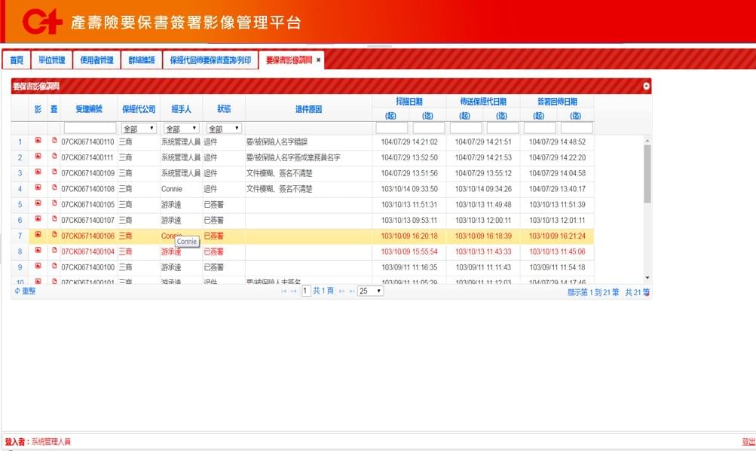Screen dimensions: 756x451
Task: Switch to the 使用者管理 tab
Action: [96, 60]
